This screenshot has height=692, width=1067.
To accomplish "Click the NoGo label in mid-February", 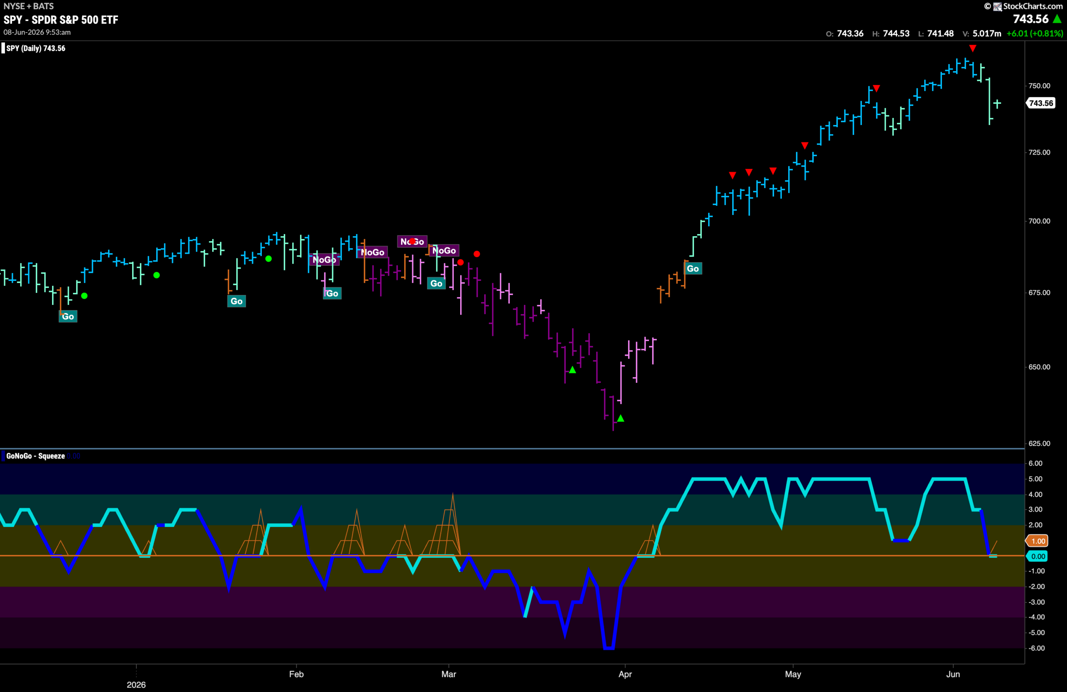I will pyautogui.click(x=373, y=252).
